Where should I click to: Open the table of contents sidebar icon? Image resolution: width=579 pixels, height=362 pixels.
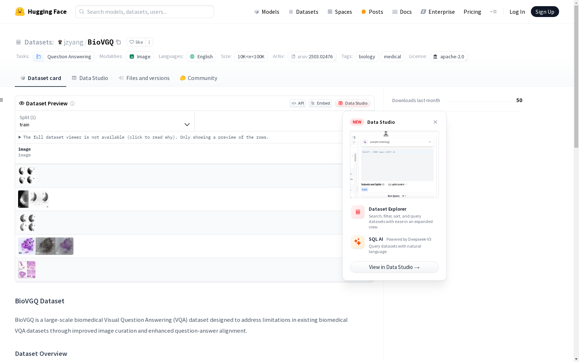click(2, 100)
